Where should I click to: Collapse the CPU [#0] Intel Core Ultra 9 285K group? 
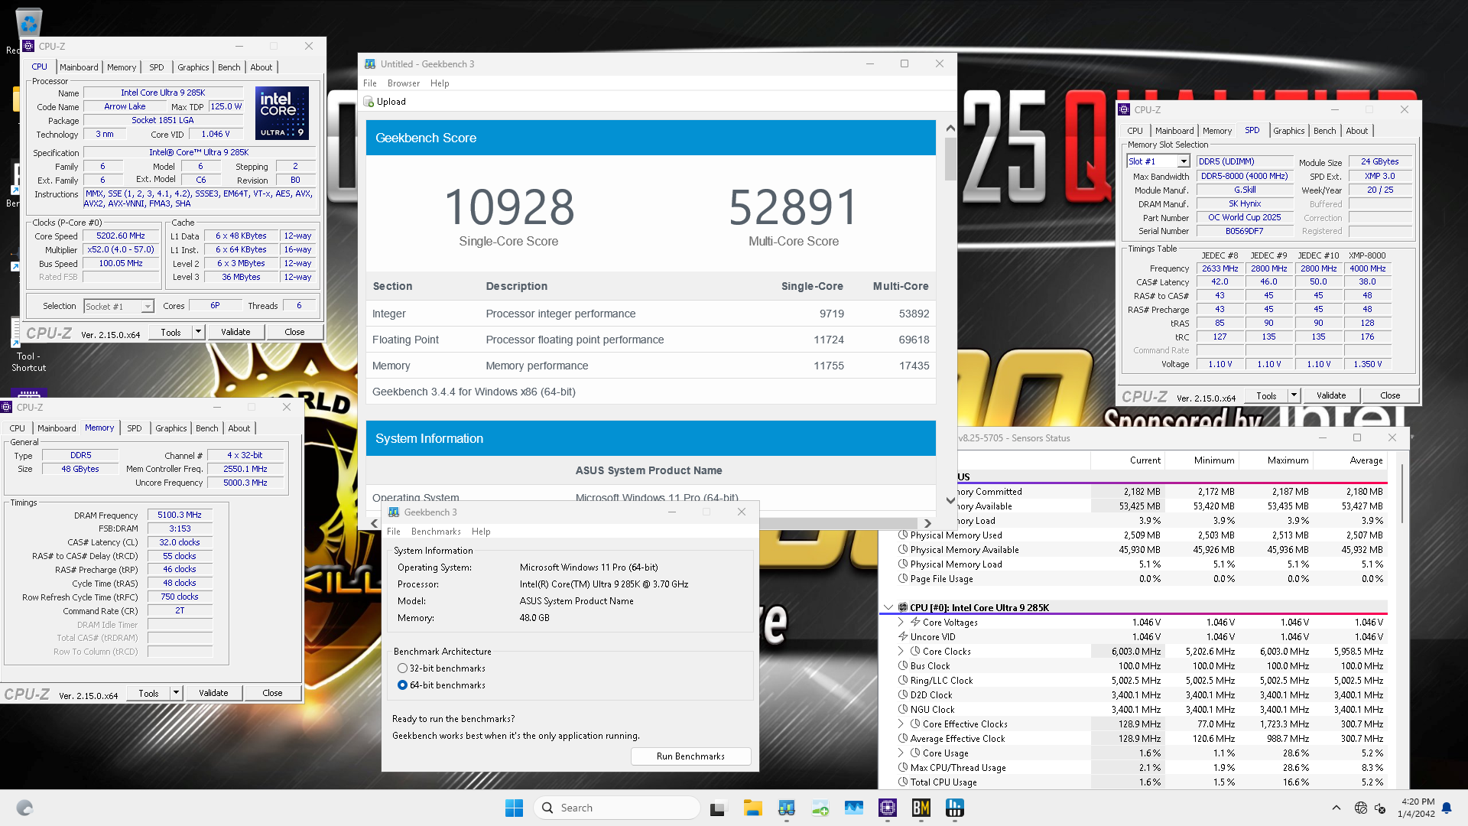pos(888,608)
